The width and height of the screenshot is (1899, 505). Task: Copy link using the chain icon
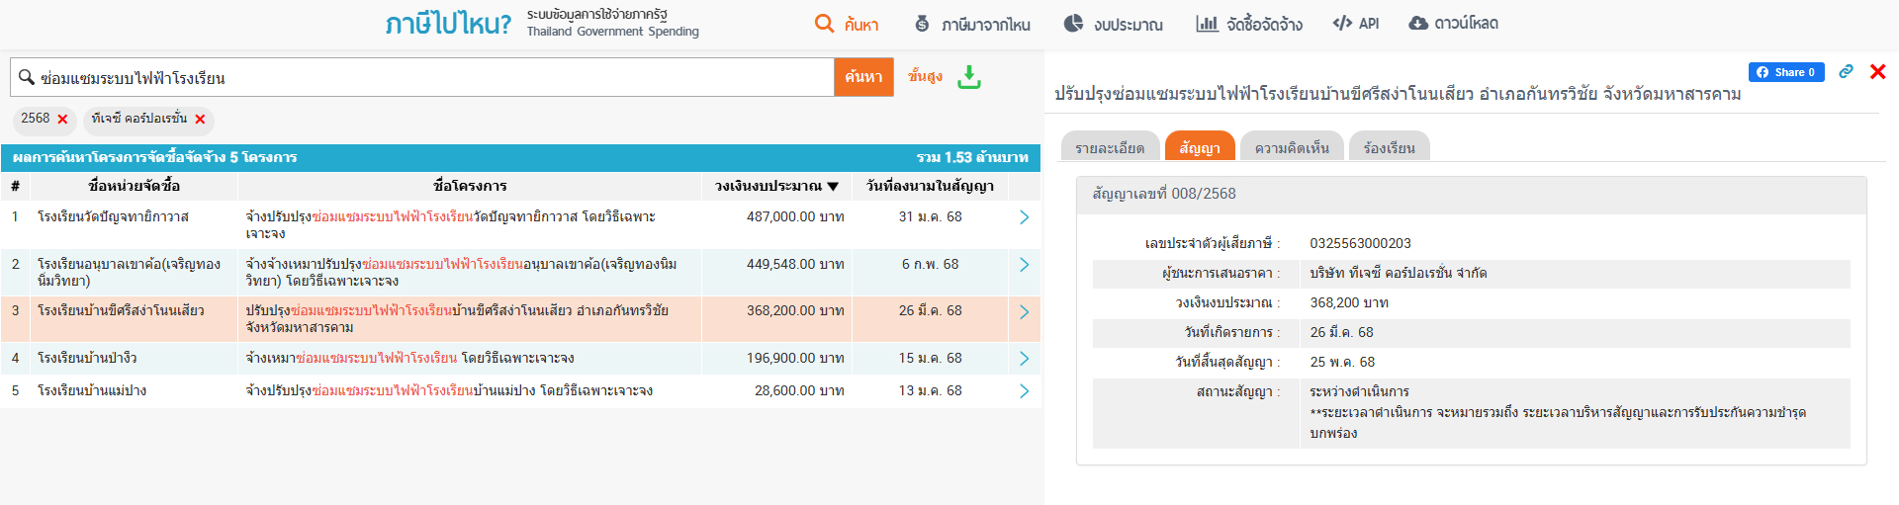click(x=1846, y=72)
